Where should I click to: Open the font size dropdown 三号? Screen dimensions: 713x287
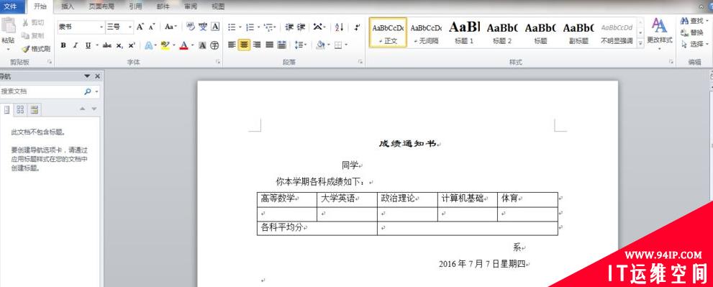coord(119,27)
